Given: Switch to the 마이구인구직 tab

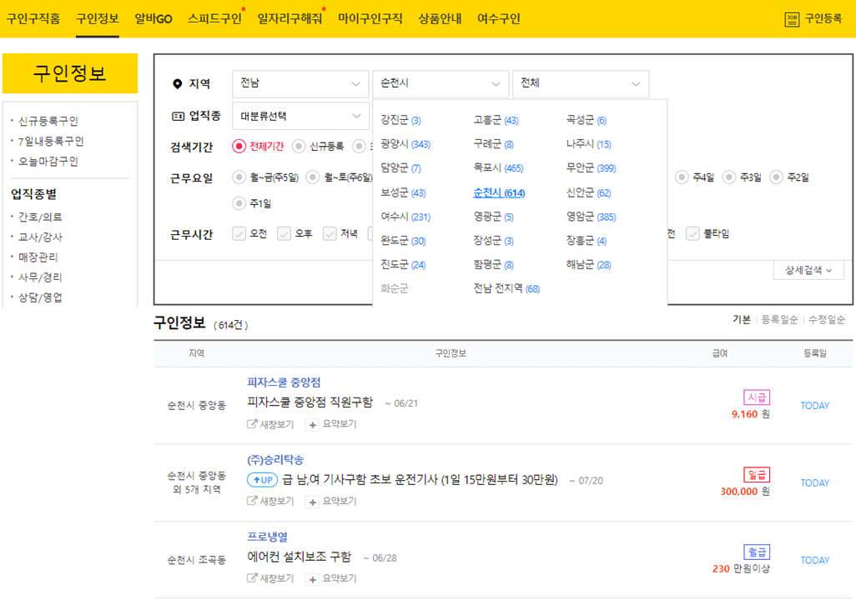Looking at the screenshot, I should click(x=370, y=17).
